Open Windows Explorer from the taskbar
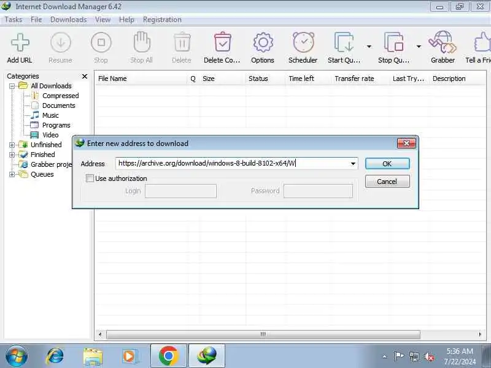Screen dimensions: 491x368 click(x=93, y=357)
